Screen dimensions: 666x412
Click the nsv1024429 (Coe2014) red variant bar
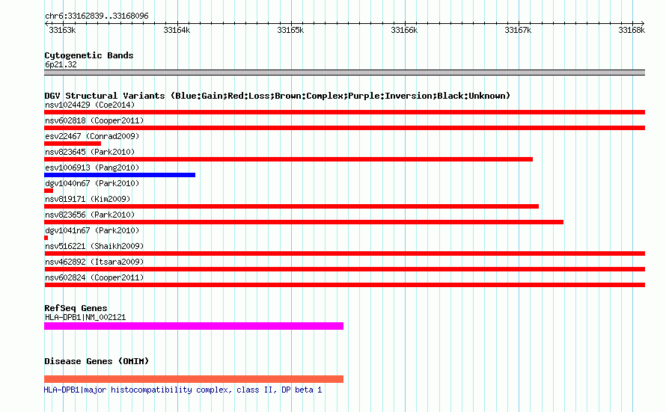344,112
